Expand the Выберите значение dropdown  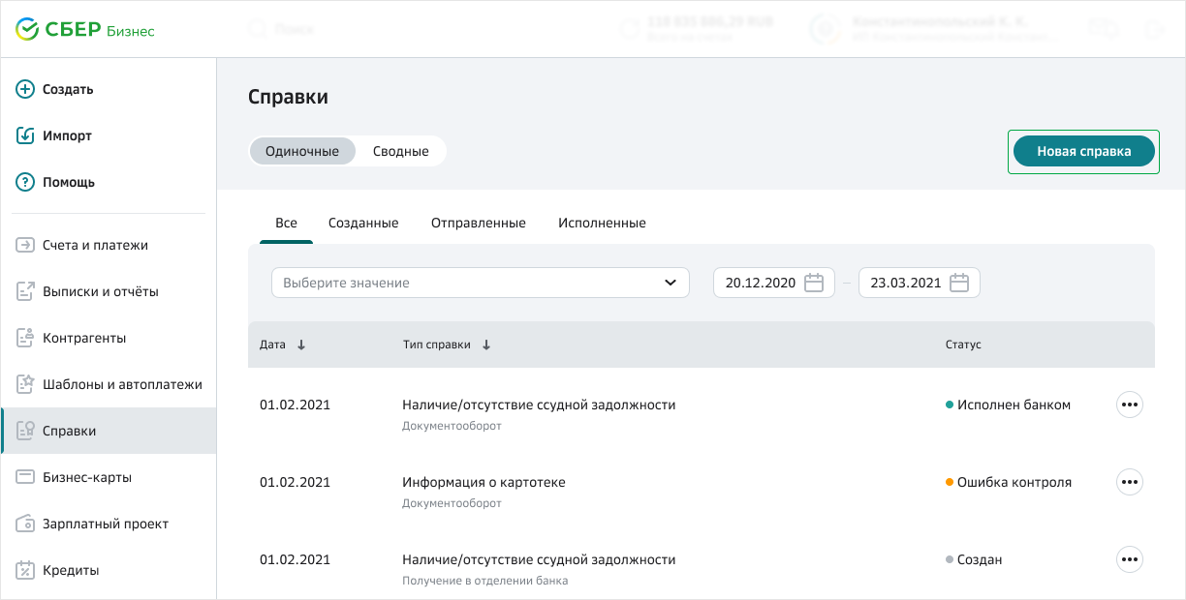(480, 283)
